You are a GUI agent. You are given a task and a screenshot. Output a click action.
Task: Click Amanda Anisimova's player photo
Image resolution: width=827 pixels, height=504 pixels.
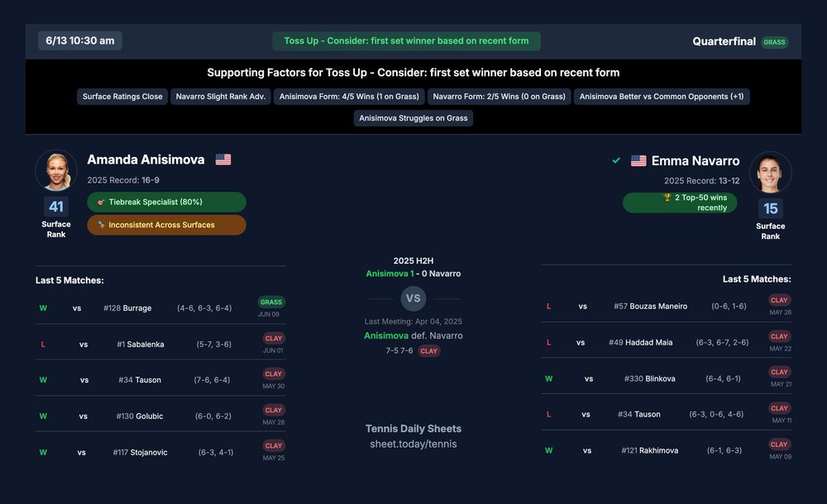coord(56,171)
